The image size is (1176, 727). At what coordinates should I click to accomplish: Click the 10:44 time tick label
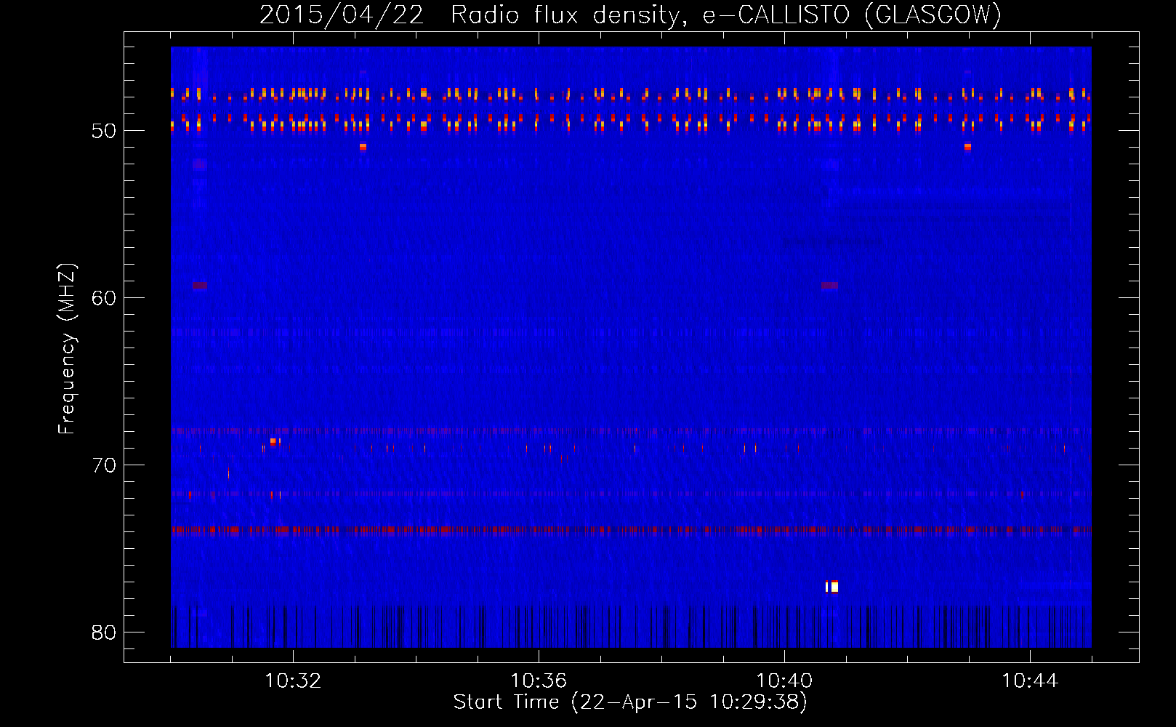click(x=1030, y=681)
